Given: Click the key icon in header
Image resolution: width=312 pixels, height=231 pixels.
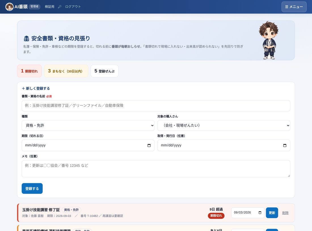Looking at the screenshot, I should (60, 7).
